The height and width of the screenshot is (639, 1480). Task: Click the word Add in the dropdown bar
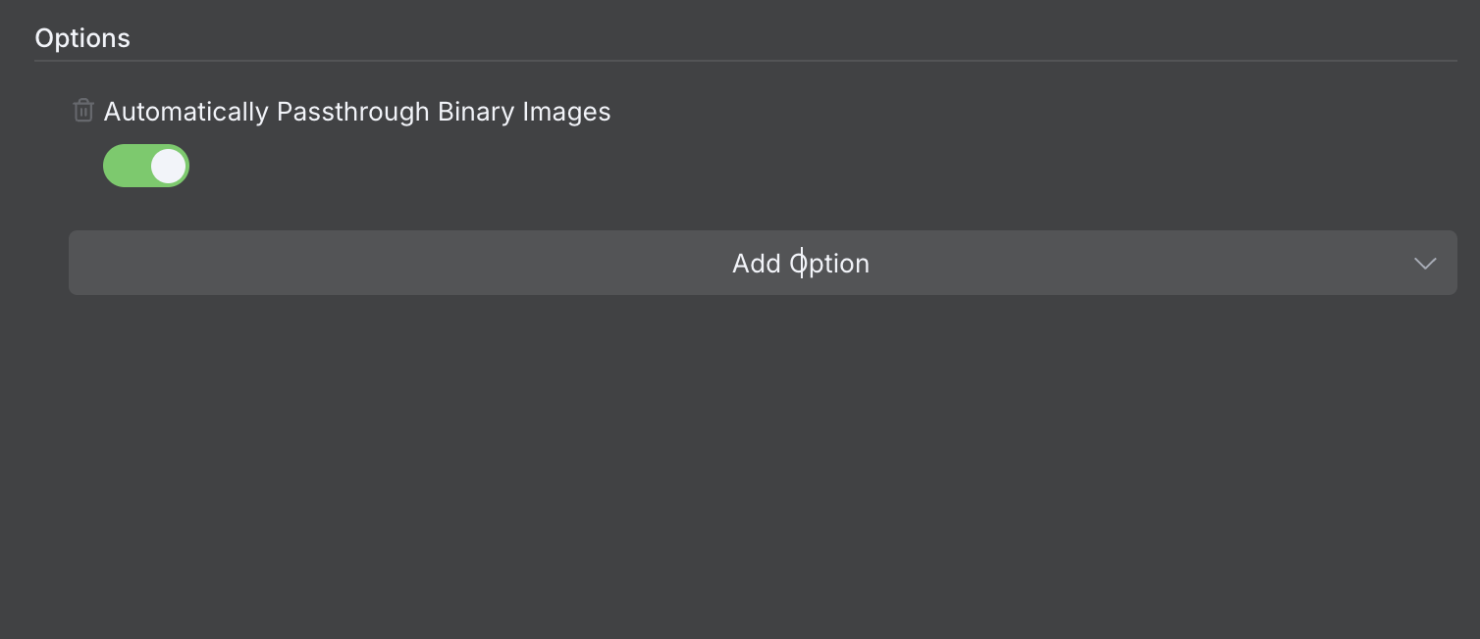coord(756,264)
